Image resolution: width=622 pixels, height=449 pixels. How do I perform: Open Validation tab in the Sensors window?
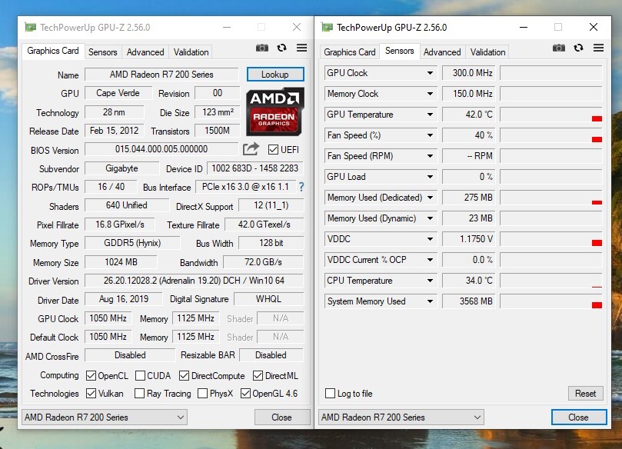(x=487, y=52)
